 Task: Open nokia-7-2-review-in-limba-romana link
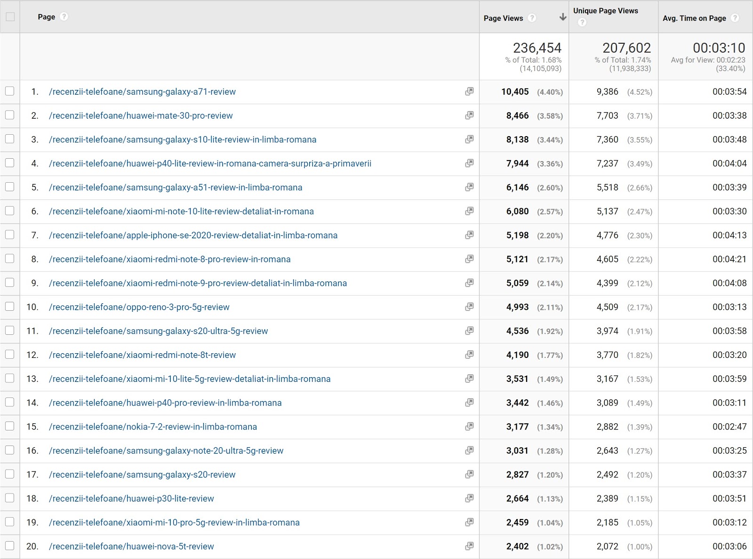153,427
